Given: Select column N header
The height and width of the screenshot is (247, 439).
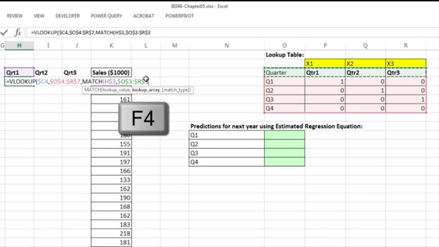Looking at the screenshot, I should 227,45.
